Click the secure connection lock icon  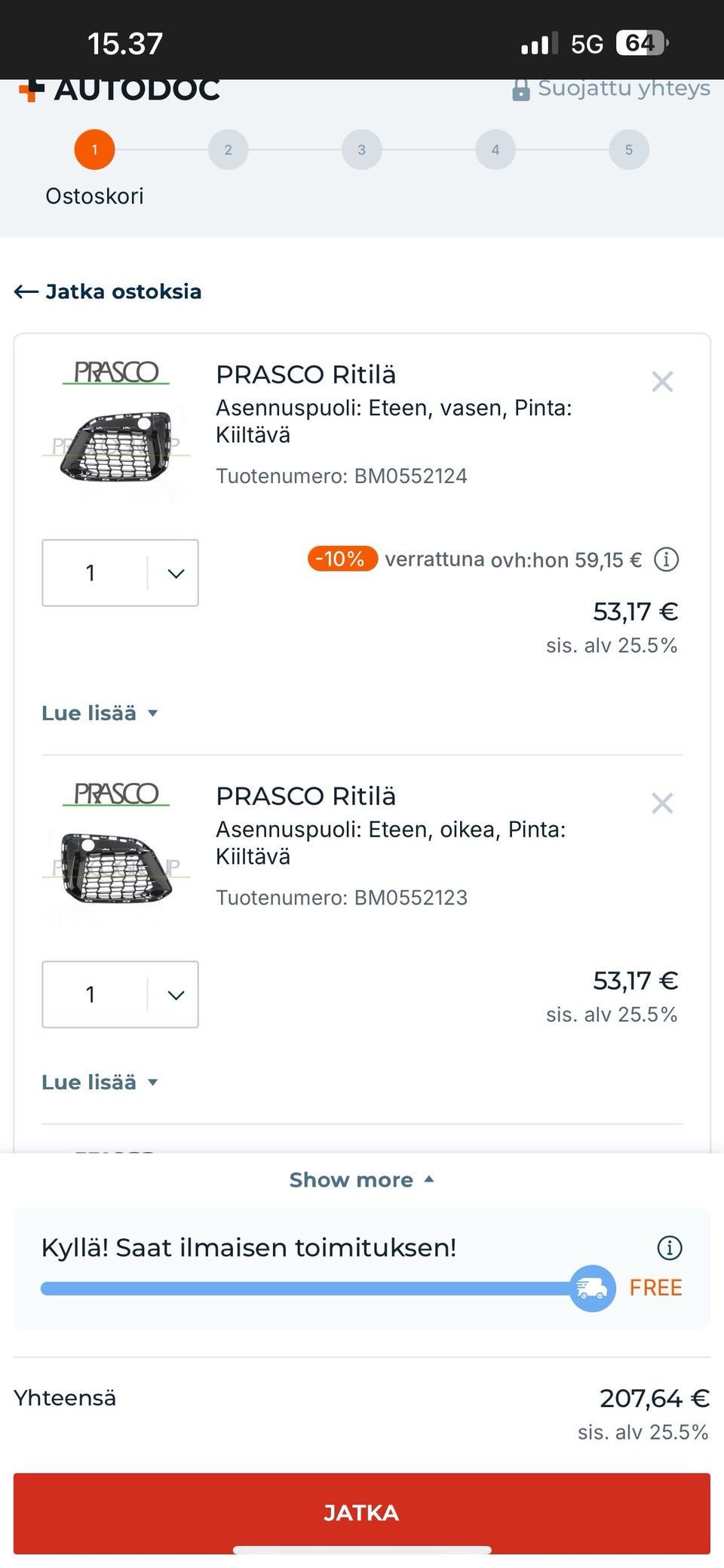coord(520,91)
